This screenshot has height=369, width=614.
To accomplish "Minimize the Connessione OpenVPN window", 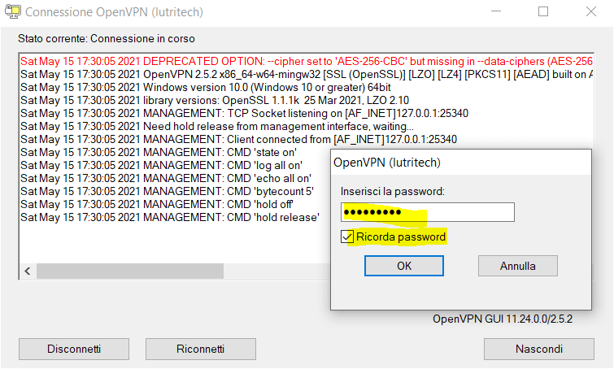I will 496,11.
